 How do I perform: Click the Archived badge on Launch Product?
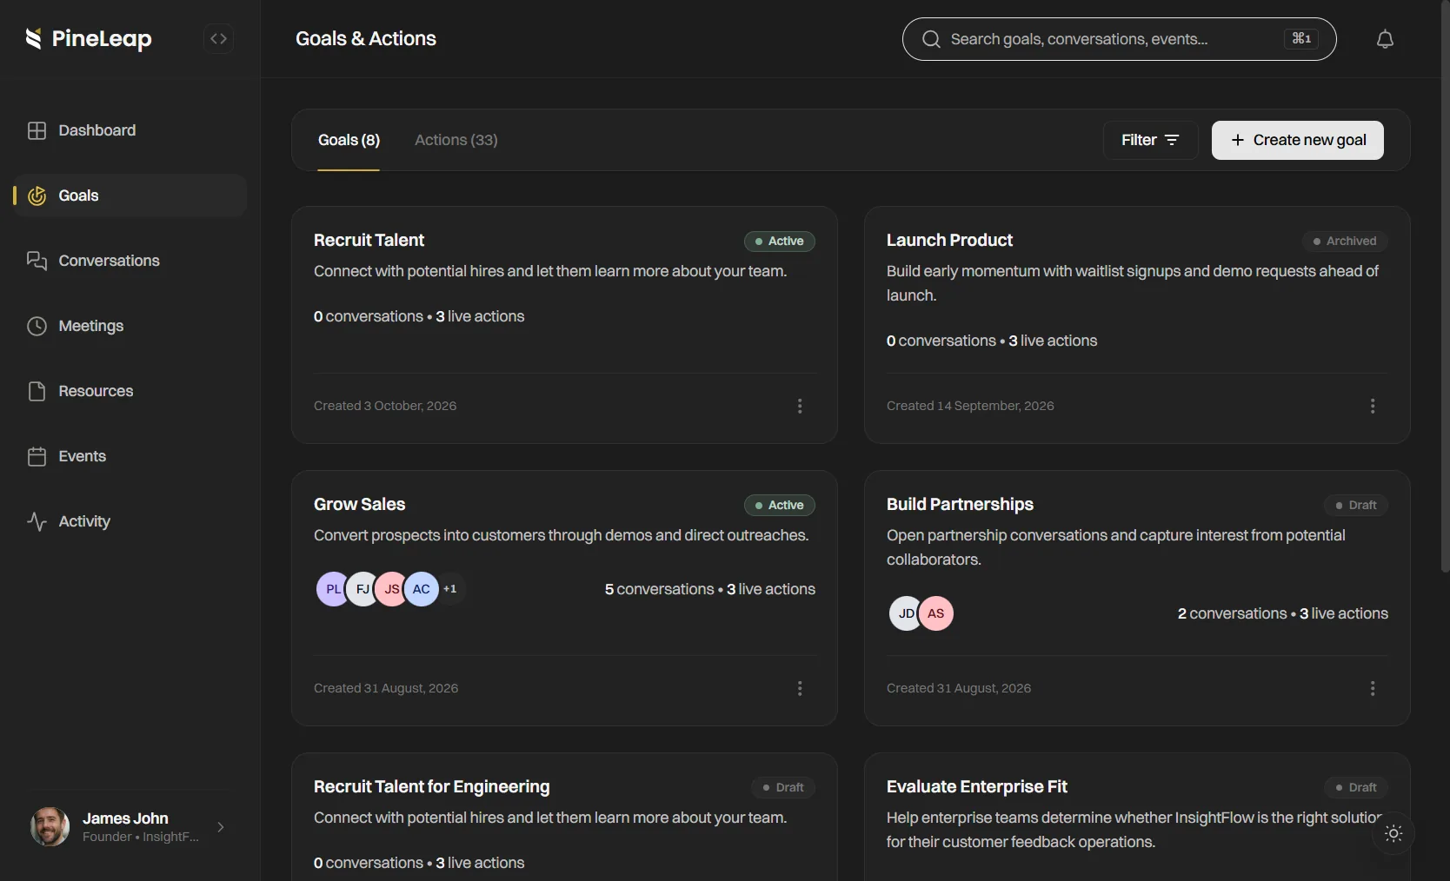(1345, 241)
